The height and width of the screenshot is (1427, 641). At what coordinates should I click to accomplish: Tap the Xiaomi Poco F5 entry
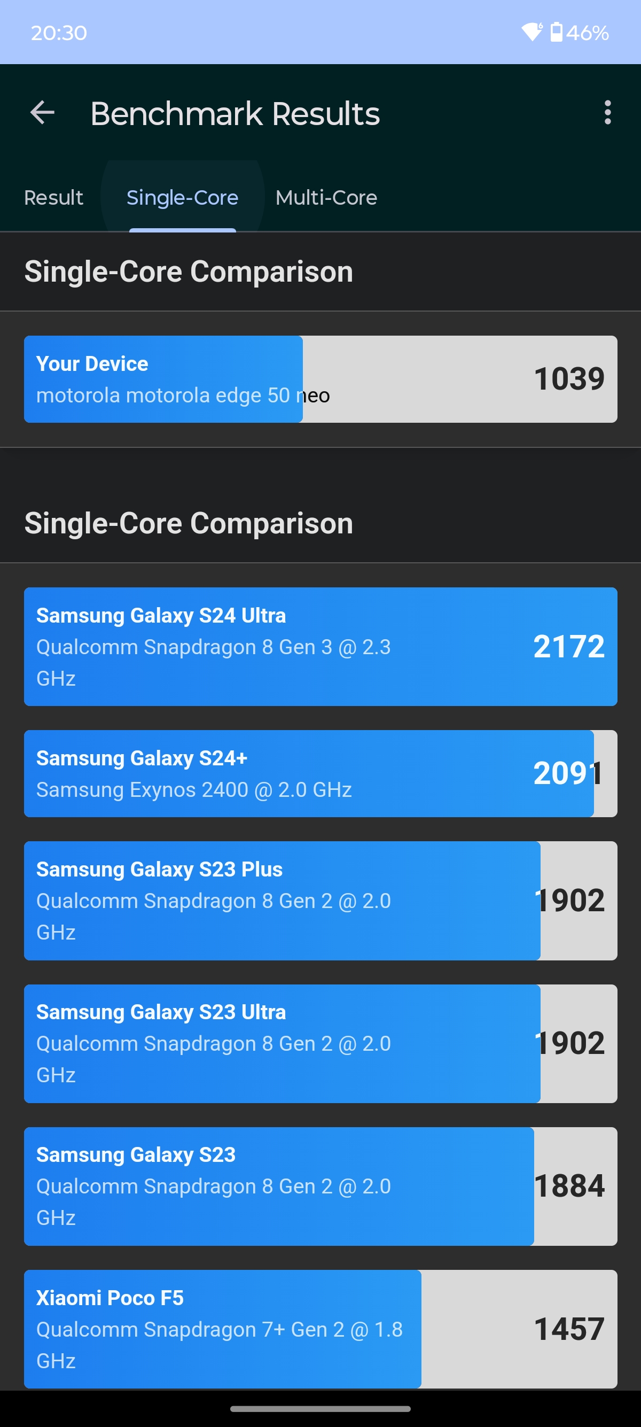point(320,1329)
